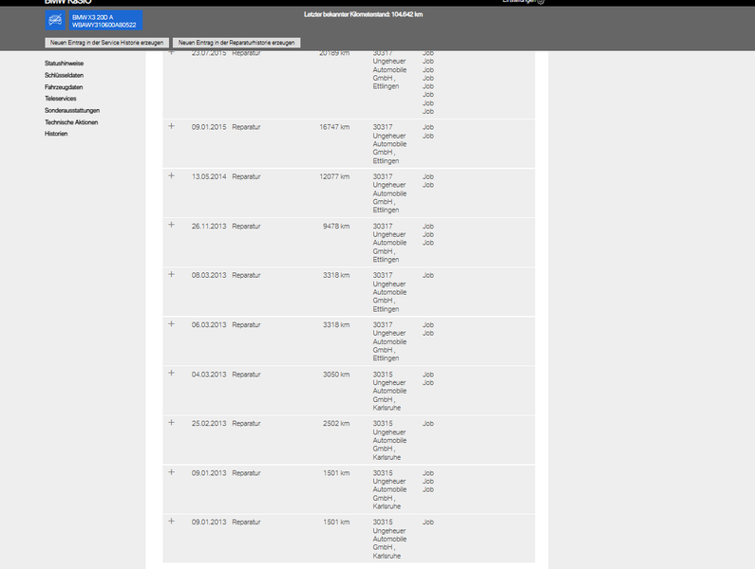
Task: Select the BMW X3 20D A vehicle tile
Action: pos(105,21)
